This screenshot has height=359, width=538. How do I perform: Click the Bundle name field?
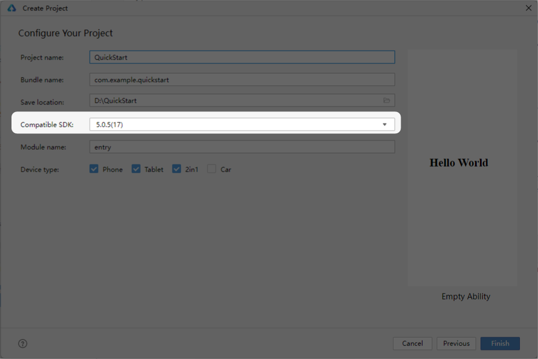tap(242, 80)
